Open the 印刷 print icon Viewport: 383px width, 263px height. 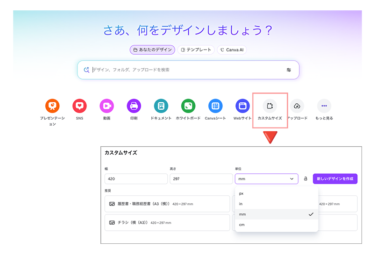(x=134, y=106)
